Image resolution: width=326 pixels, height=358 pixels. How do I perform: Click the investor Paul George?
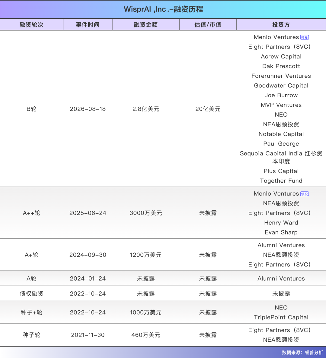281,144
